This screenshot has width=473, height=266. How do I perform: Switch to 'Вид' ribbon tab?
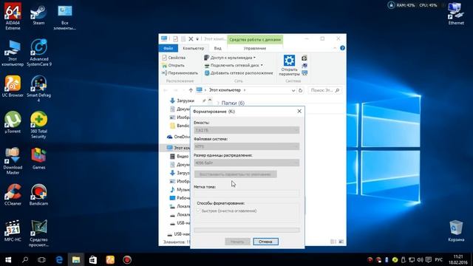[217, 48]
